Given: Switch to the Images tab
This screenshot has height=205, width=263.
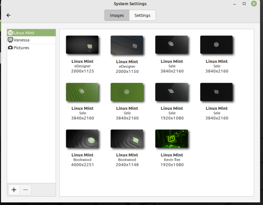Looking at the screenshot, I should pyautogui.click(x=117, y=15).
